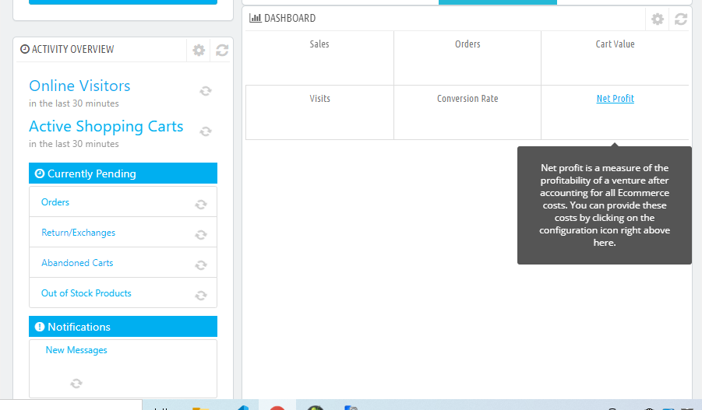The width and height of the screenshot is (702, 410).
Task: Select the Visits dashboard tile
Action: [x=319, y=112]
